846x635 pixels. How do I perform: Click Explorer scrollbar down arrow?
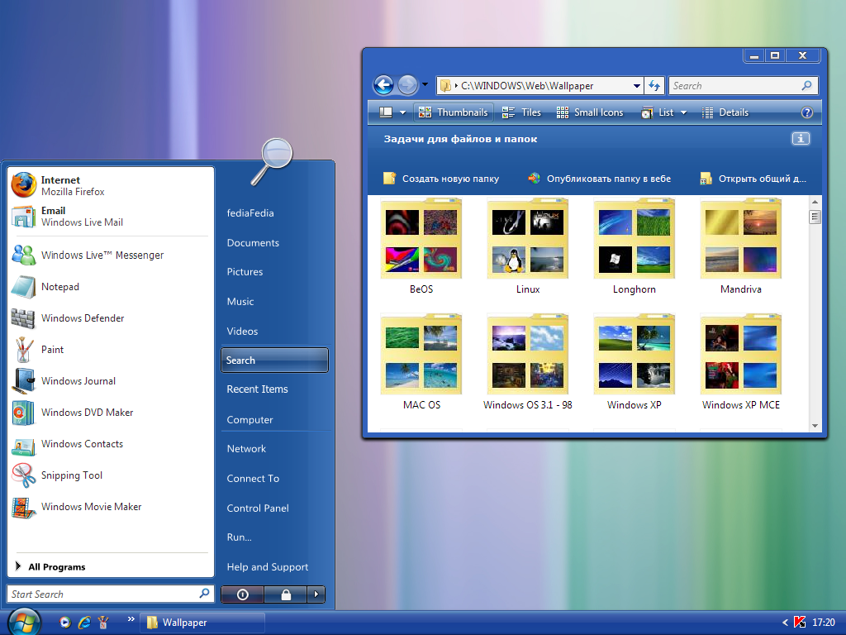pyautogui.click(x=815, y=426)
